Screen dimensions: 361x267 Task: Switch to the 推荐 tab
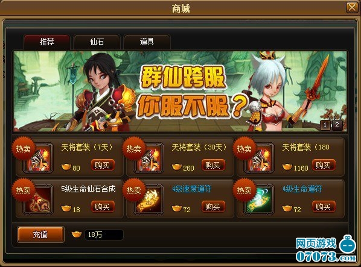[x=46, y=42]
